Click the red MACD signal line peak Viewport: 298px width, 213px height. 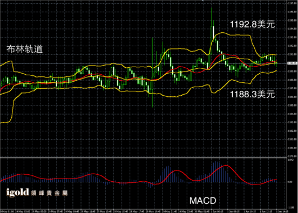(x=226, y=166)
